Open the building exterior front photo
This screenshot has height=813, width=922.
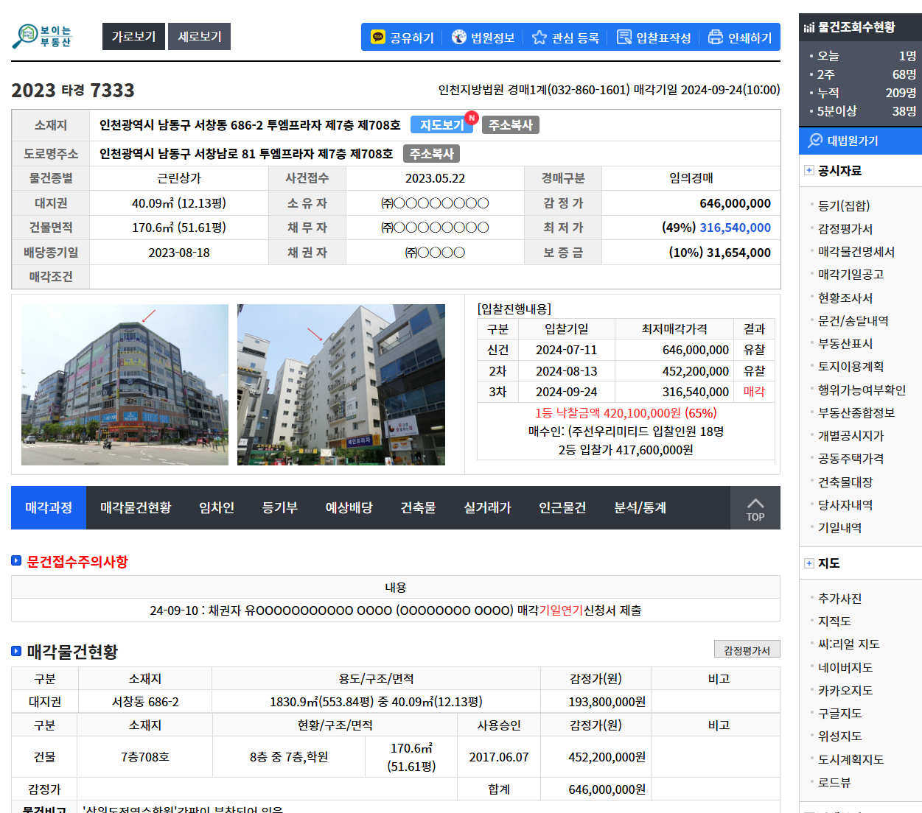[125, 384]
